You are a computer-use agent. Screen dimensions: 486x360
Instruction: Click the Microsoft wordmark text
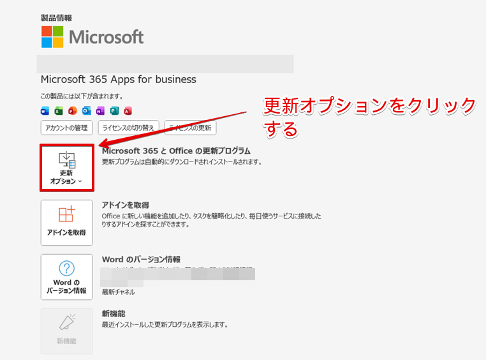107,37
